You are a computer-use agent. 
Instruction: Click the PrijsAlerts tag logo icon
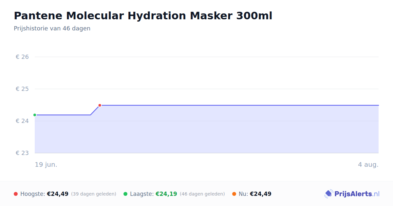328,194
